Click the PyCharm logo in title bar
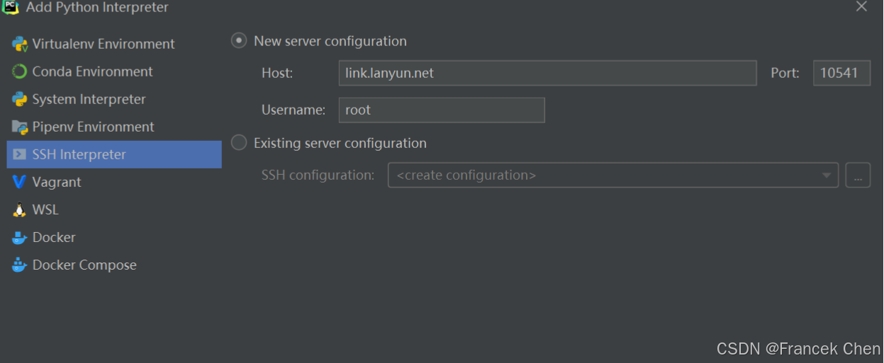 click(10, 7)
